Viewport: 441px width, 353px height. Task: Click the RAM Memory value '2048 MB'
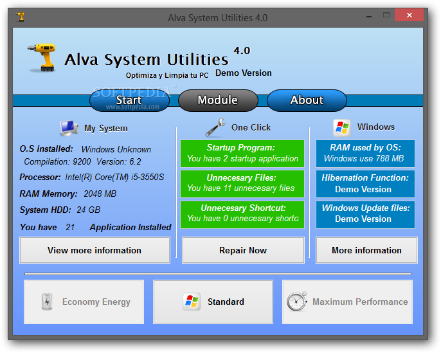[x=100, y=194]
